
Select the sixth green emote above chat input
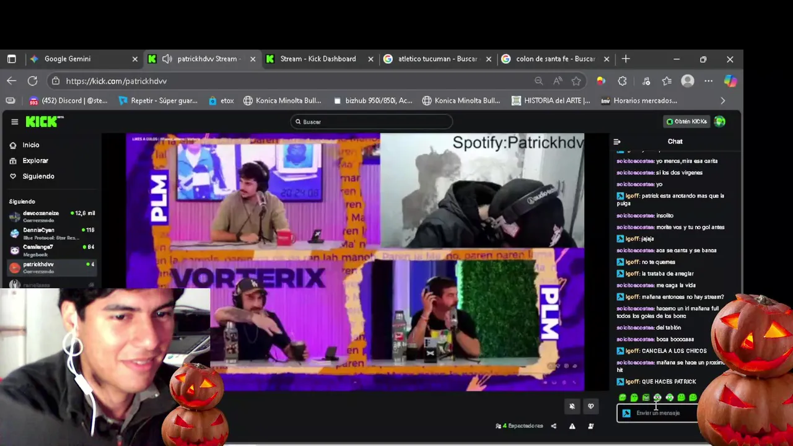(681, 398)
